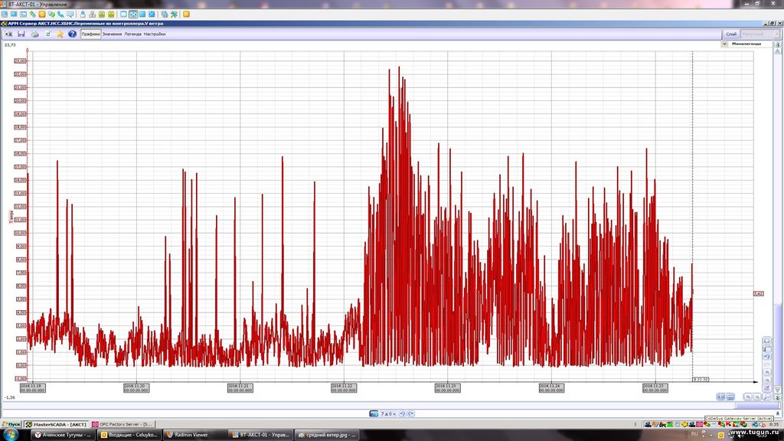Click the green phone icon in Radmin toolbar
Image resolution: width=784 pixels, height=441 pixels.
click(x=61, y=14)
